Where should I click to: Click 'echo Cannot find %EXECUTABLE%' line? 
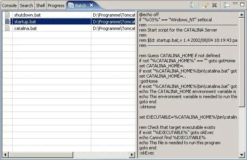(x=172, y=138)
